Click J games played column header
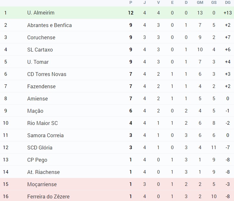Image resolution: width=234 pixels, height=201 pixels. [x=144, y=3]
